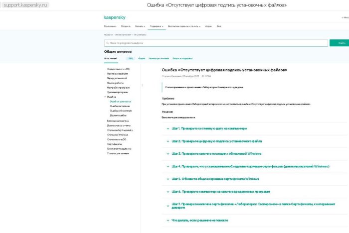This screenshot has width=349, height=233.
Task: Select Ошибки активации in the sidebar
Action: [120, 106]
